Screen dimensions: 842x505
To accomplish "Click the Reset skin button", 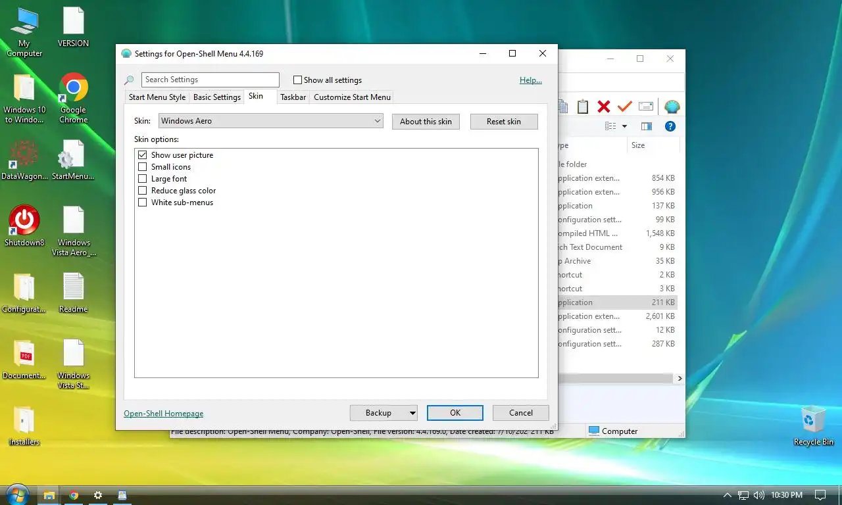I will pyautogui.click(x=504, y=122).
